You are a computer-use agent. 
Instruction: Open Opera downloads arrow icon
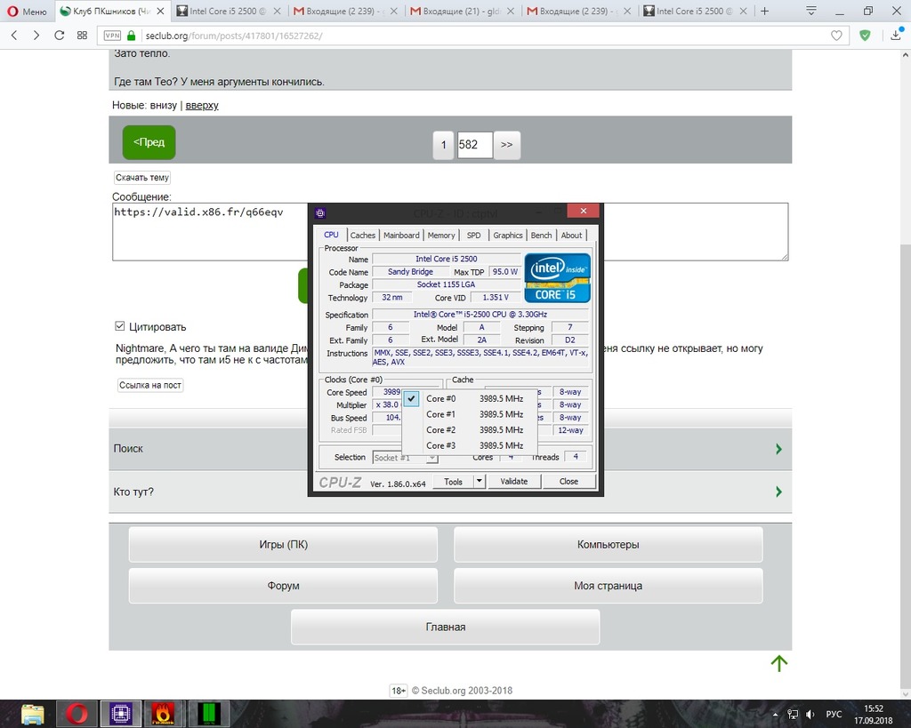coord(895,36)
